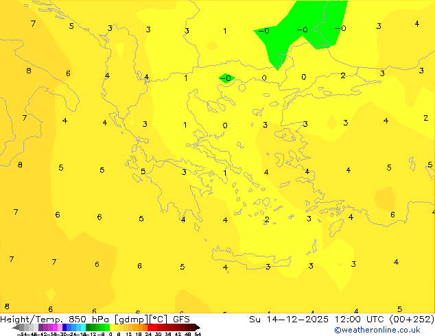The width and height of the screenshot is (435, 336).
Task: Click the cyan swatch in the colour legend
Action: 83,327
